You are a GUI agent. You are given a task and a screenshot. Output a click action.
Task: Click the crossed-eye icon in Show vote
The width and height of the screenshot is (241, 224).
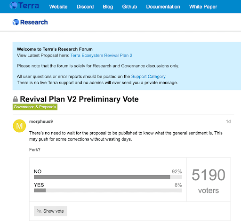point(39,211)
